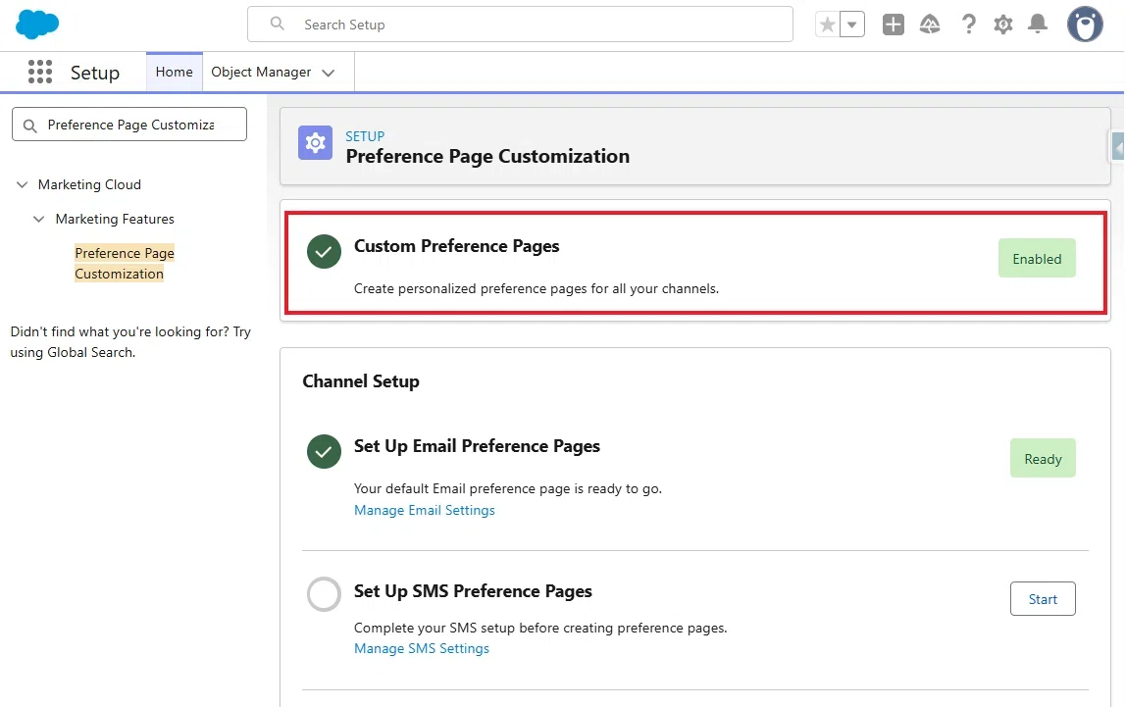Open the Setup gear icon
Screen dimensions: 1125x707
[x=1003, y=25]
